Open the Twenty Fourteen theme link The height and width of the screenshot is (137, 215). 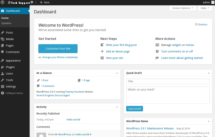(75, 92)
